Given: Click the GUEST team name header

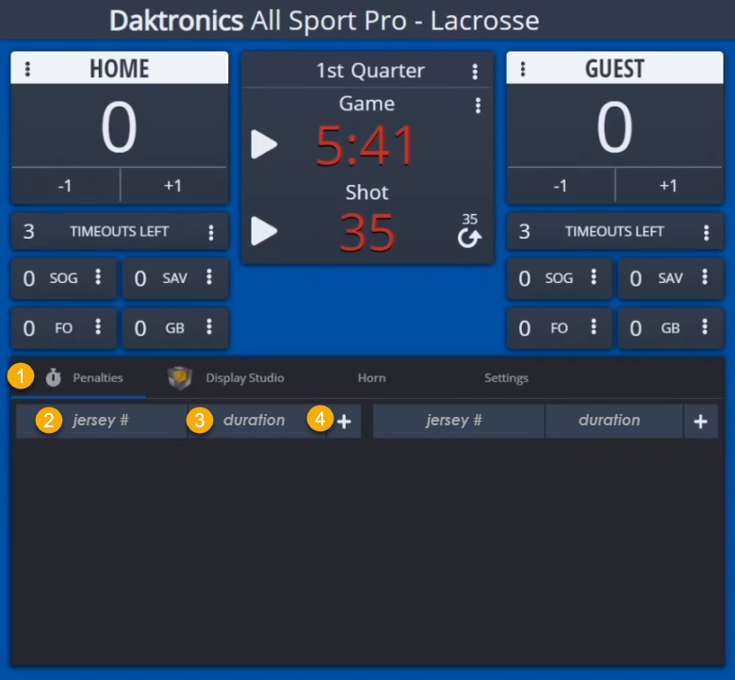Looking at the screenshot, I should point(614,69).
